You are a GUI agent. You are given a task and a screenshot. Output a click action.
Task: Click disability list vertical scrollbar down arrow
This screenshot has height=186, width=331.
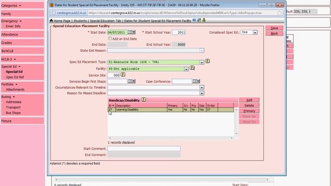tap(236, 134)
